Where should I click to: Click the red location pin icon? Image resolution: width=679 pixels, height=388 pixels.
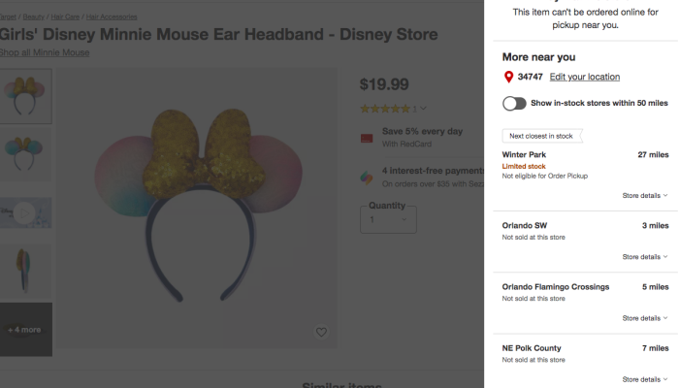(507, 78)
